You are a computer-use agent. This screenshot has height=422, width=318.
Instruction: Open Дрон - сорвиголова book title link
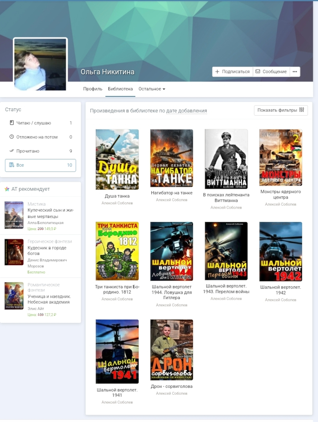pos(172,386)
